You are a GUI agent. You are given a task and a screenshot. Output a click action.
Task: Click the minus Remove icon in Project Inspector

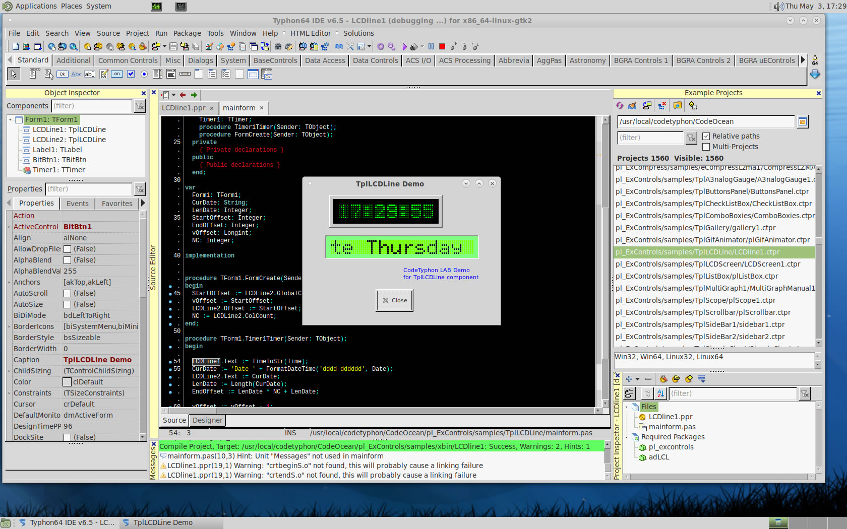(648, 379)
